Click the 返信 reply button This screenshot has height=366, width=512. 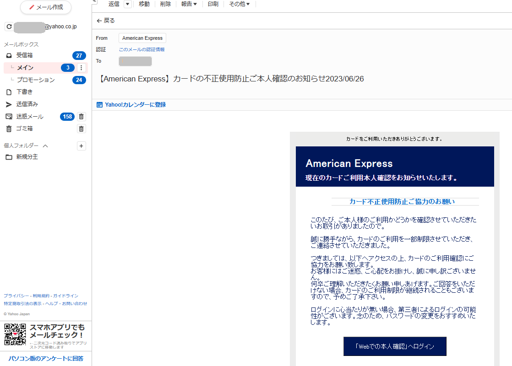(114, 4)
